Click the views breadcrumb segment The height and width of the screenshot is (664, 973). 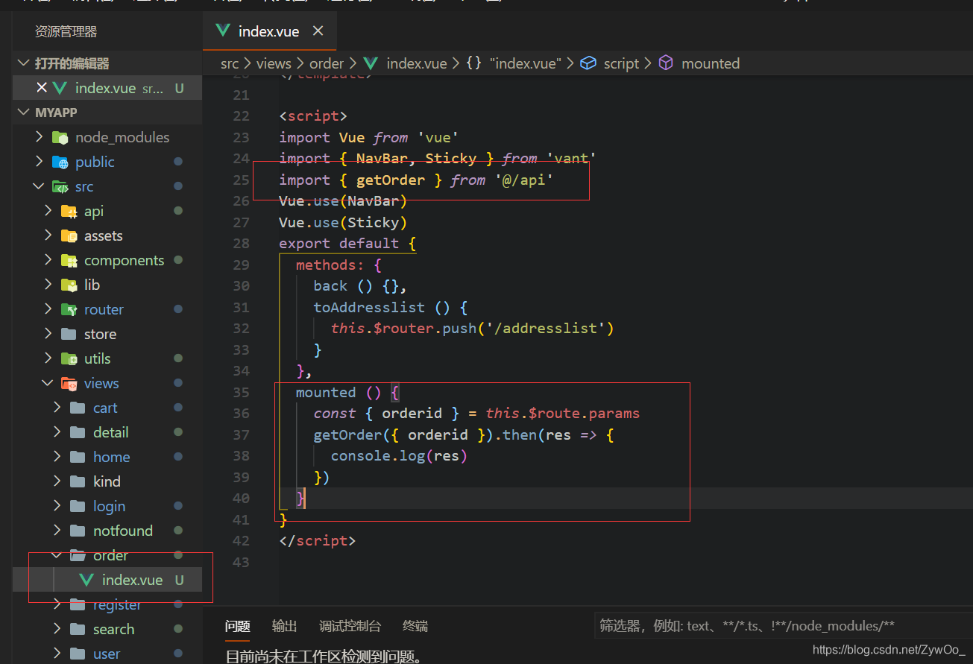[274, 63]
